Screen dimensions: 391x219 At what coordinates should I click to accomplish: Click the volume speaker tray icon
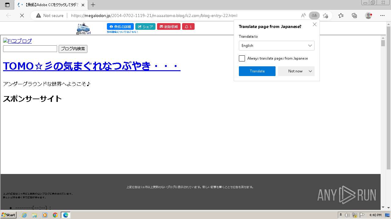coord(347,215)
